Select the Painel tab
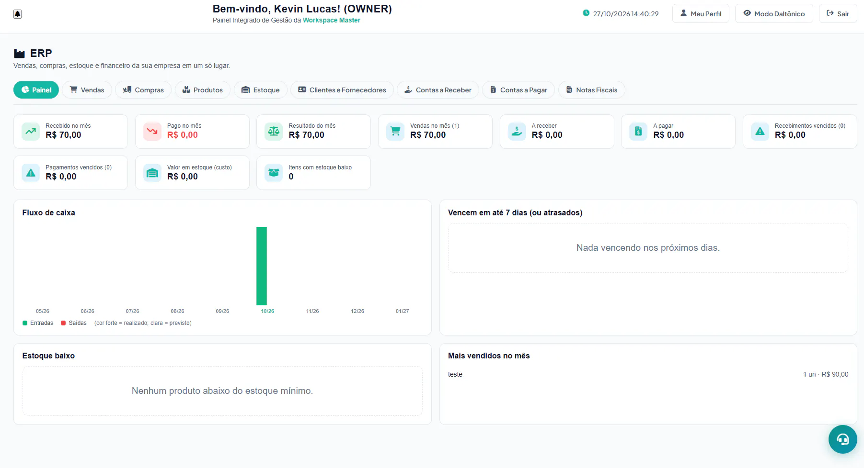This screenshot has height=468, width=864. pyautogui.click(x=36, y=90)
